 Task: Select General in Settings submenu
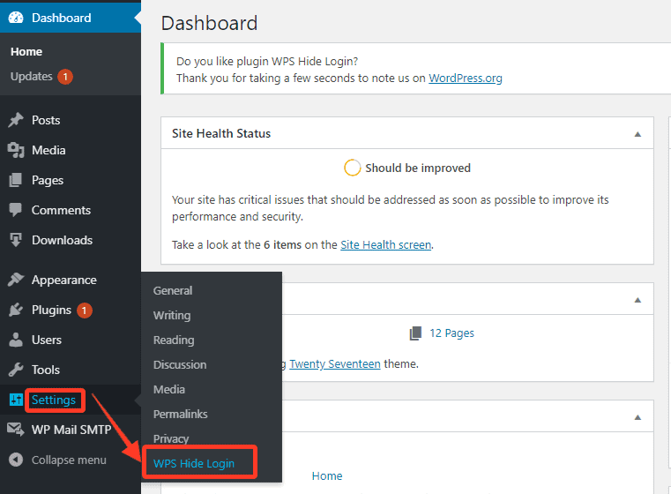coord(173,290)
